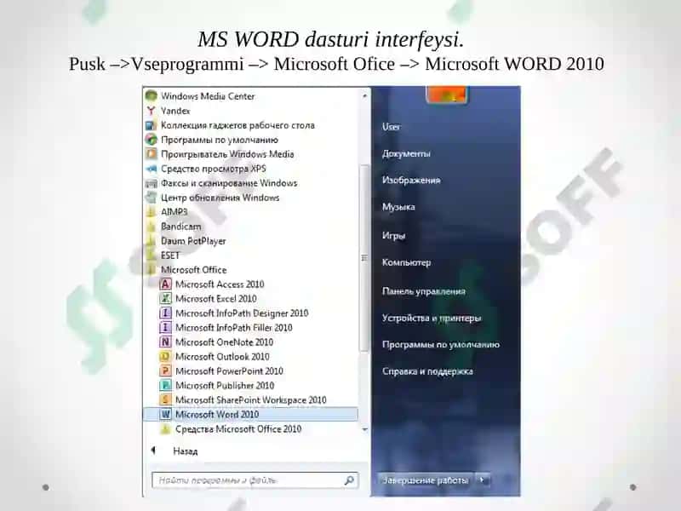Image resolution: width=681 pixels, height=511 pixels.
Task: Select Windows Media Center text entry
Action: [208, 95]
